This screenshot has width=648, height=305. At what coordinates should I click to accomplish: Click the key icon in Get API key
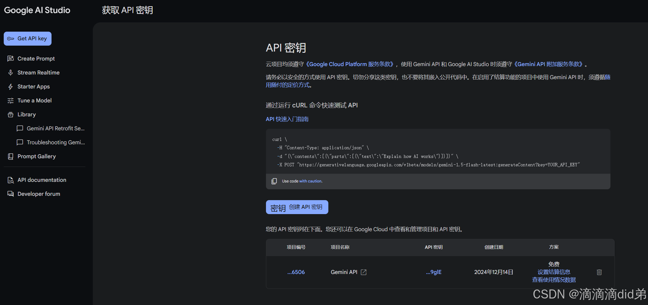click(11, 39)
